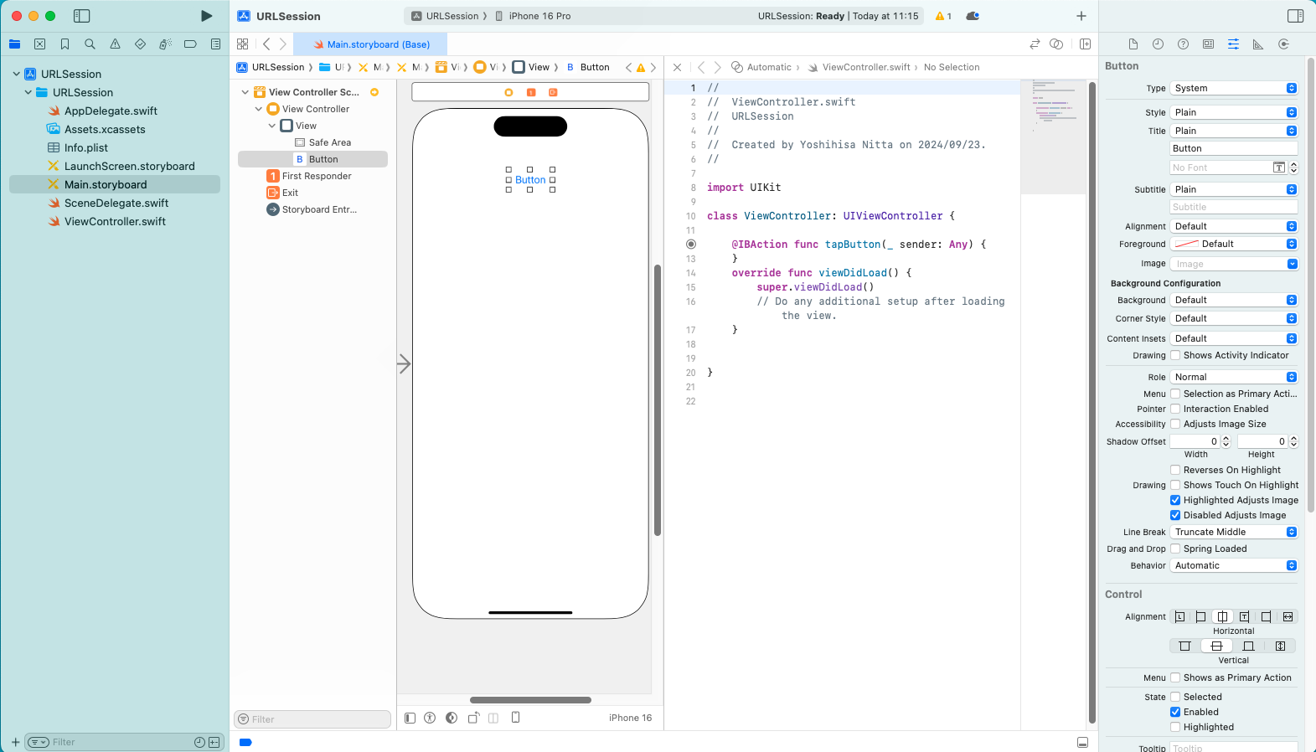The width and height of the screenshot is (1316, 752).
Task: Open the button Style dropdown
Action: (x=1234, y=112)
